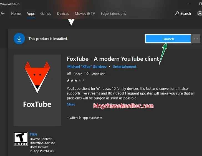Open the user account icon
Image resolution: width=202 pixels, height=156 pixels.
pos(200,13)
